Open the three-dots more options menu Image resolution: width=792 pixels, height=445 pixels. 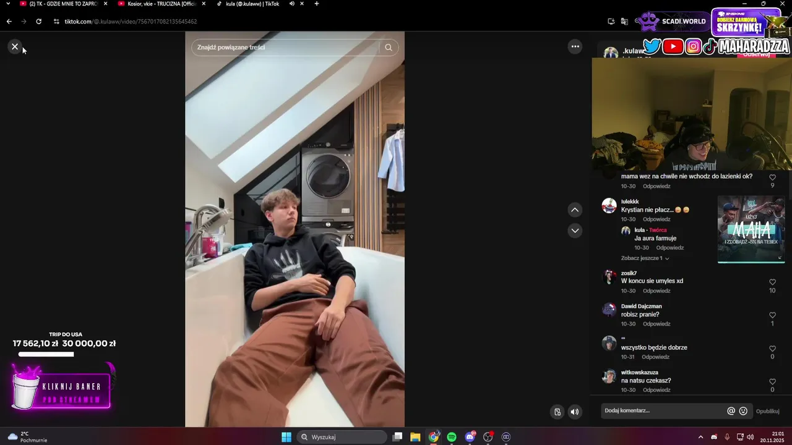(575, 46)
